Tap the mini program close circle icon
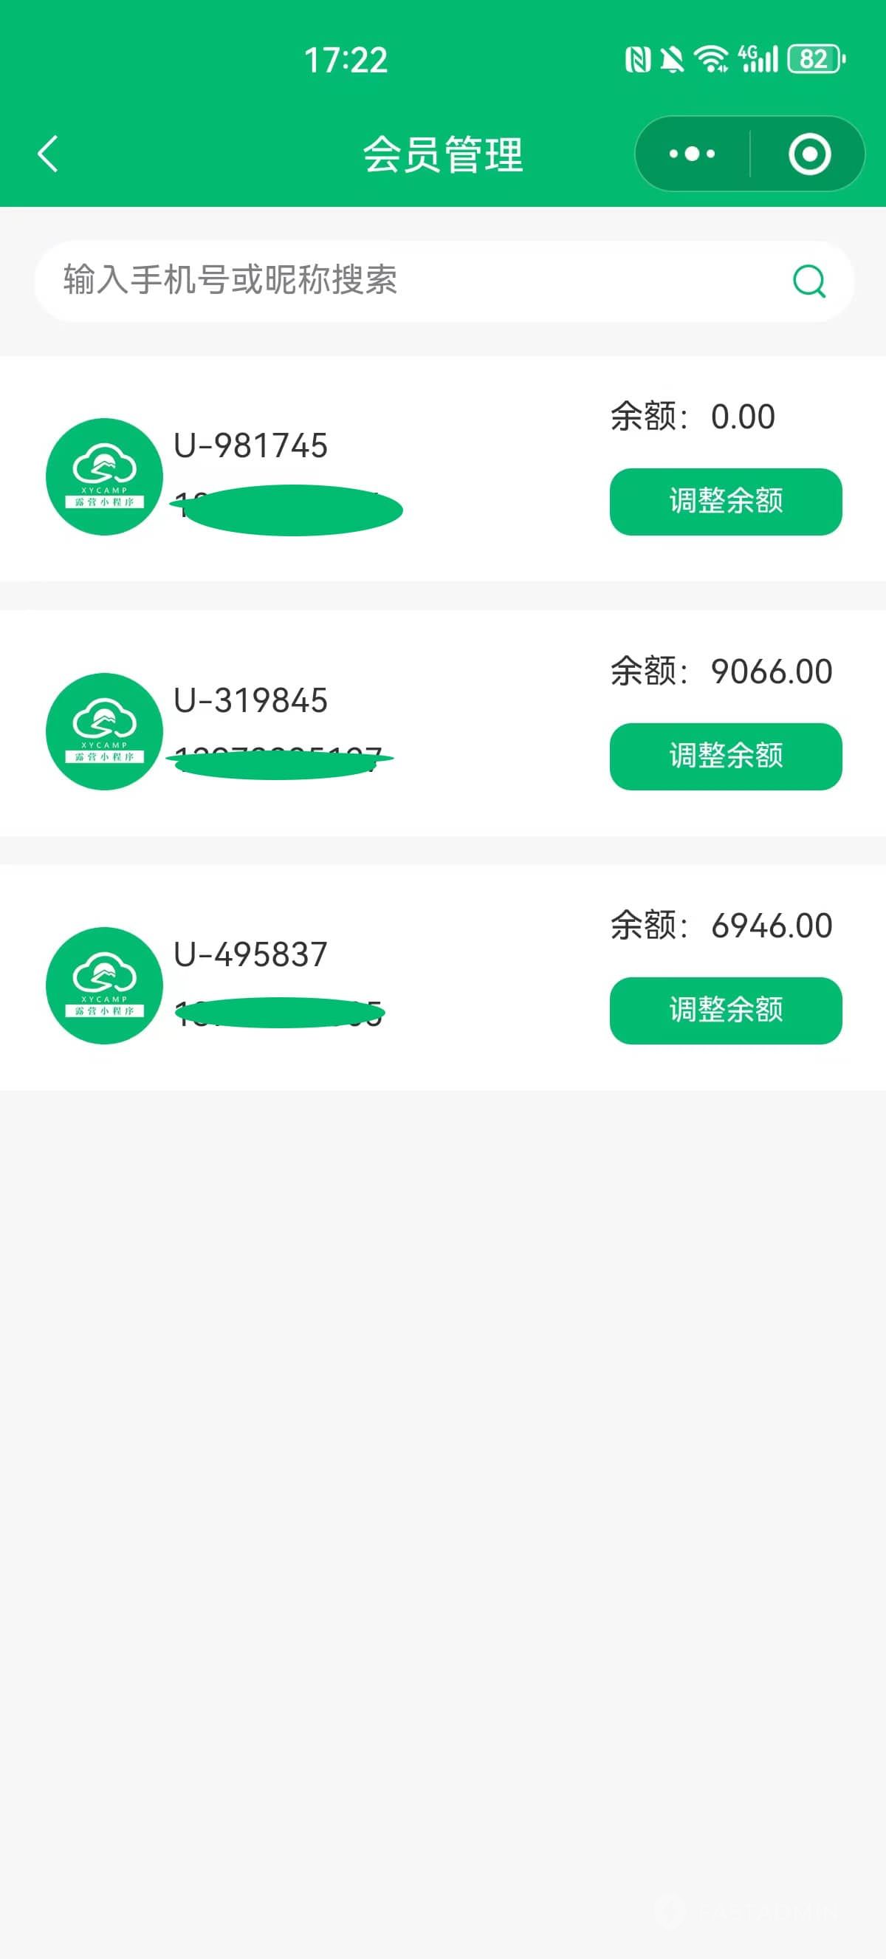 click(x=809, y=154)
